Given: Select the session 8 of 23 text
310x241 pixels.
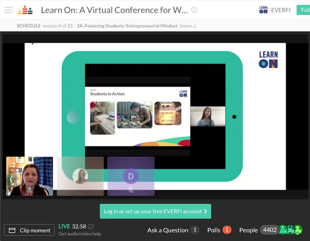Looking at the screenshot, I should (x=58, y=26).
